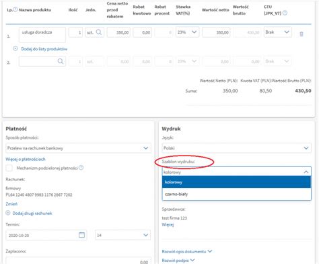
Task: Open GTU Brak dropdown in row 1
Action: click(x=278, y=32)
